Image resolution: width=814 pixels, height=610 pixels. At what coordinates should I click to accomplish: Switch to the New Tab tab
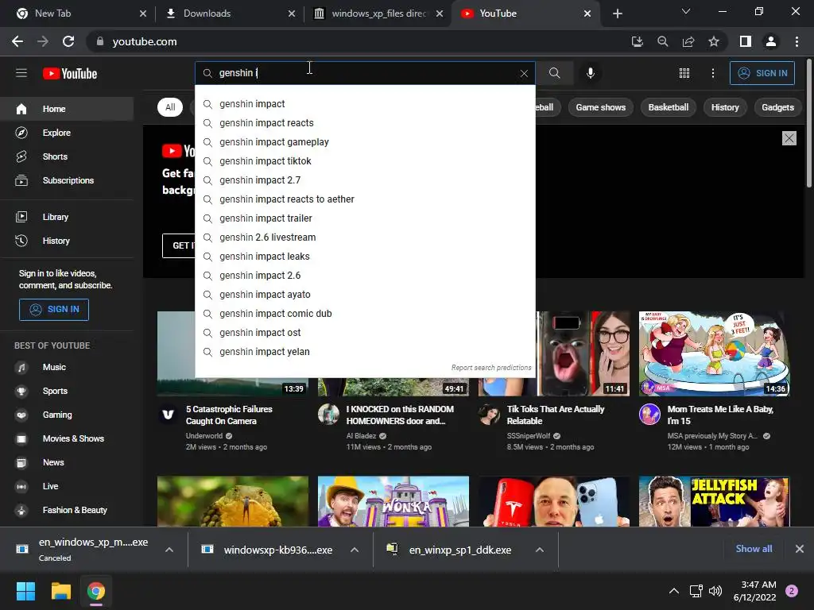(x=79, y=14)
